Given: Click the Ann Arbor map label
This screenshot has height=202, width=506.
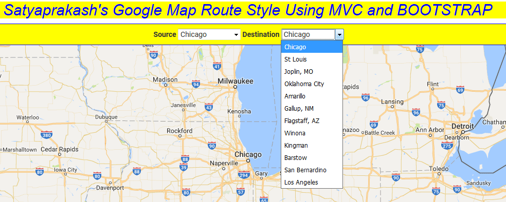Looking at the screenshot, I should [430, 130].
